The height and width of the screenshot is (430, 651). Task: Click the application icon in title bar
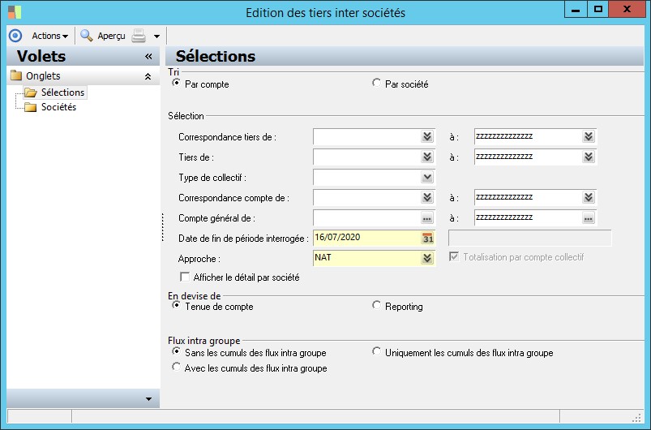click(14, 12)
